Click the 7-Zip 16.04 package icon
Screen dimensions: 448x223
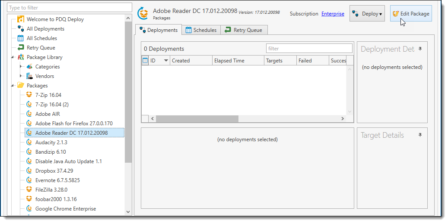pyautogui.click(x=29, y=95)
